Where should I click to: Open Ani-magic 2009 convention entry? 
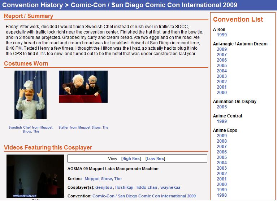222,49
